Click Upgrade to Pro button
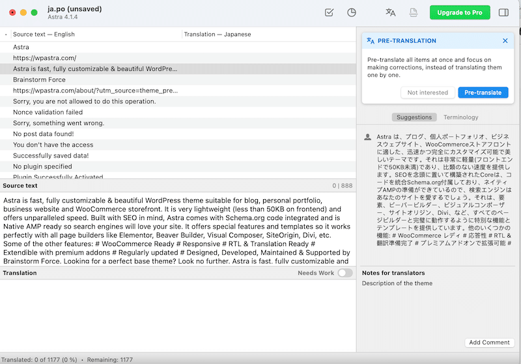The height and width of the screenshot is (364, 521). click(460, 12)
